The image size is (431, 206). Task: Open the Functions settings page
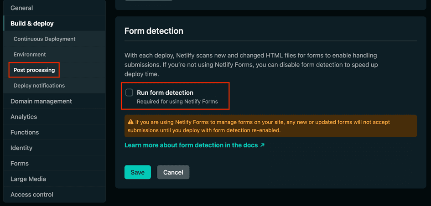(25, 132)
